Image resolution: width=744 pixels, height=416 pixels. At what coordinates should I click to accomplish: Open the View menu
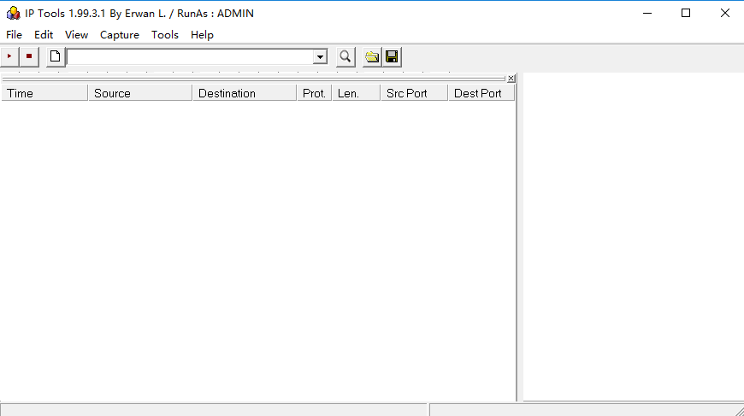click(x=76, y=35)
